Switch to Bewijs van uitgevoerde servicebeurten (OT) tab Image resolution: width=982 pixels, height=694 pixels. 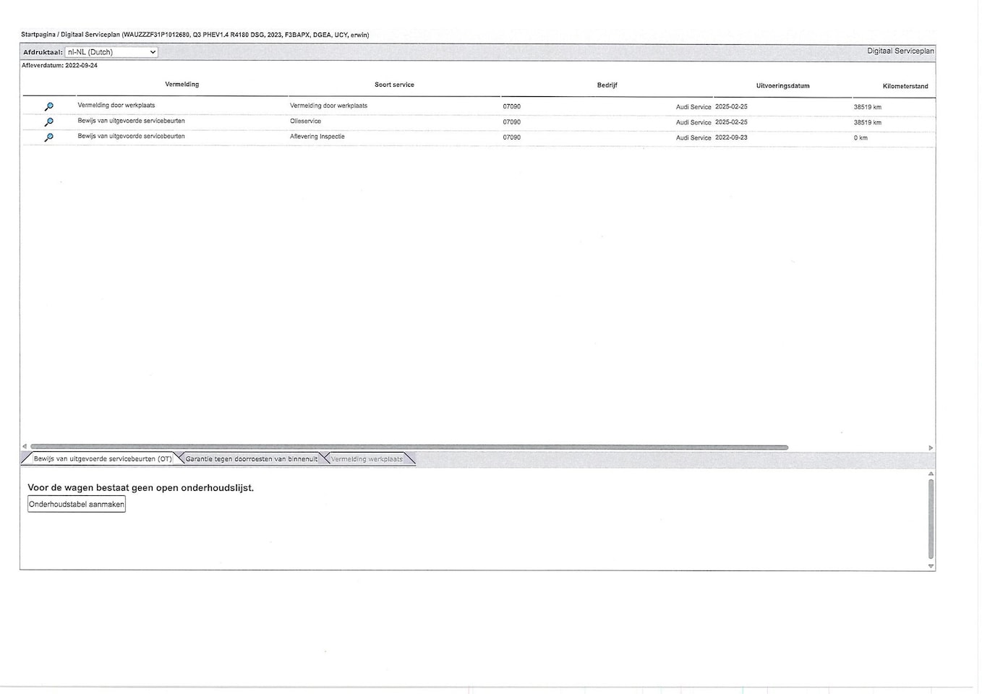(x=102, y=459)
